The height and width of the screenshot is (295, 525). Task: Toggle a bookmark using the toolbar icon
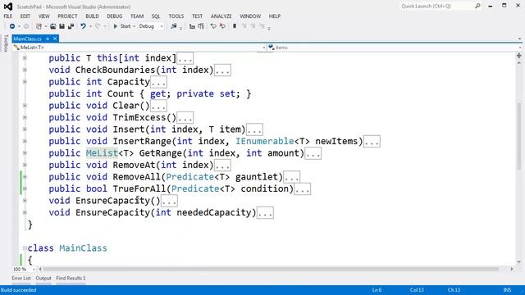click(x=235, y=26)
